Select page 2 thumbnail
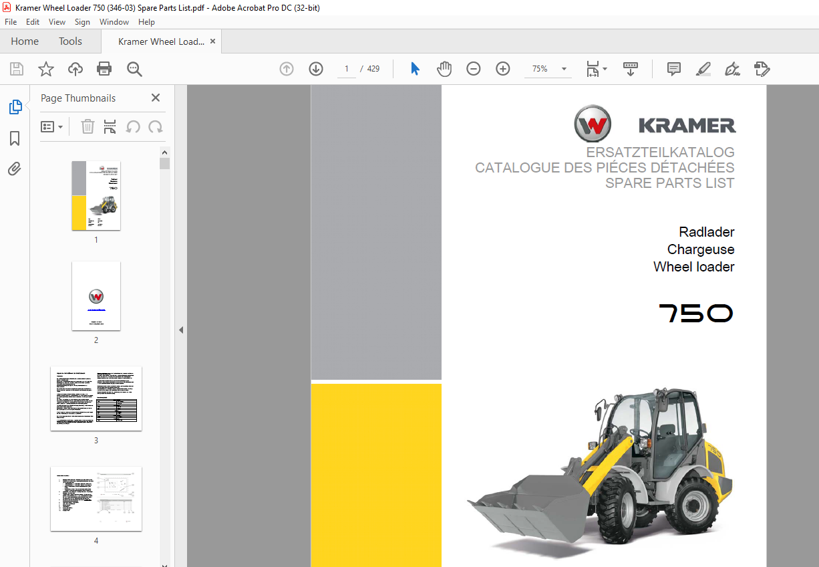Image resolution: width=819 pixels, height=567 pixels. (x=96, y=296)
